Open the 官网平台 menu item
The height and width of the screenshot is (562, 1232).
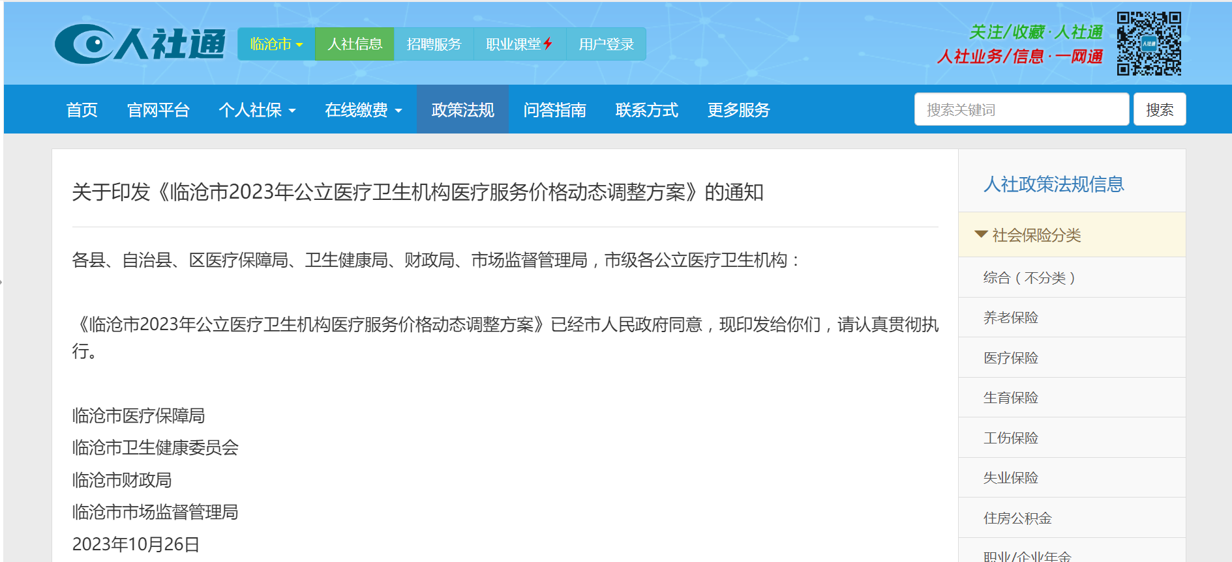click(158, 110)
